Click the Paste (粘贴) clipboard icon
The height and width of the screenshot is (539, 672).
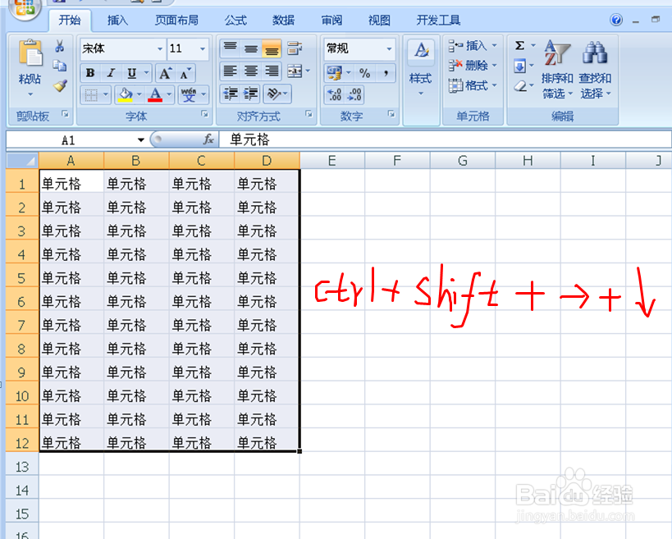point(30,53)
